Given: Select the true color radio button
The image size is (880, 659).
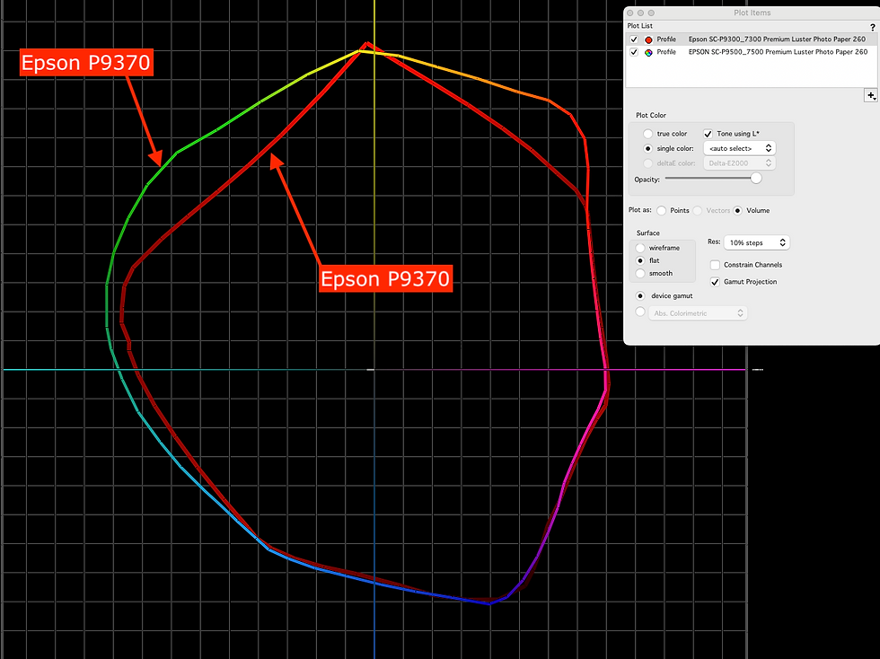Looking at the screenshot, I should tap(647, 134).
